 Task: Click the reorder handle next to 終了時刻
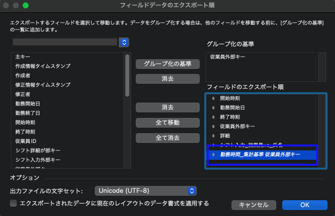pos(213,117)
